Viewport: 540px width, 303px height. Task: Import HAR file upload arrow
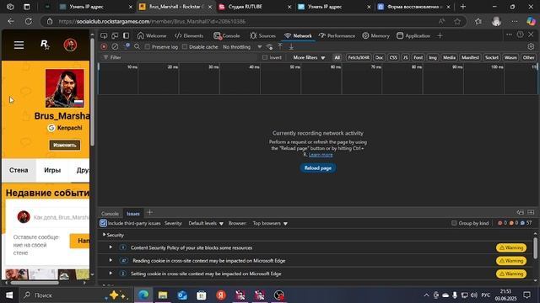point(280,47)
